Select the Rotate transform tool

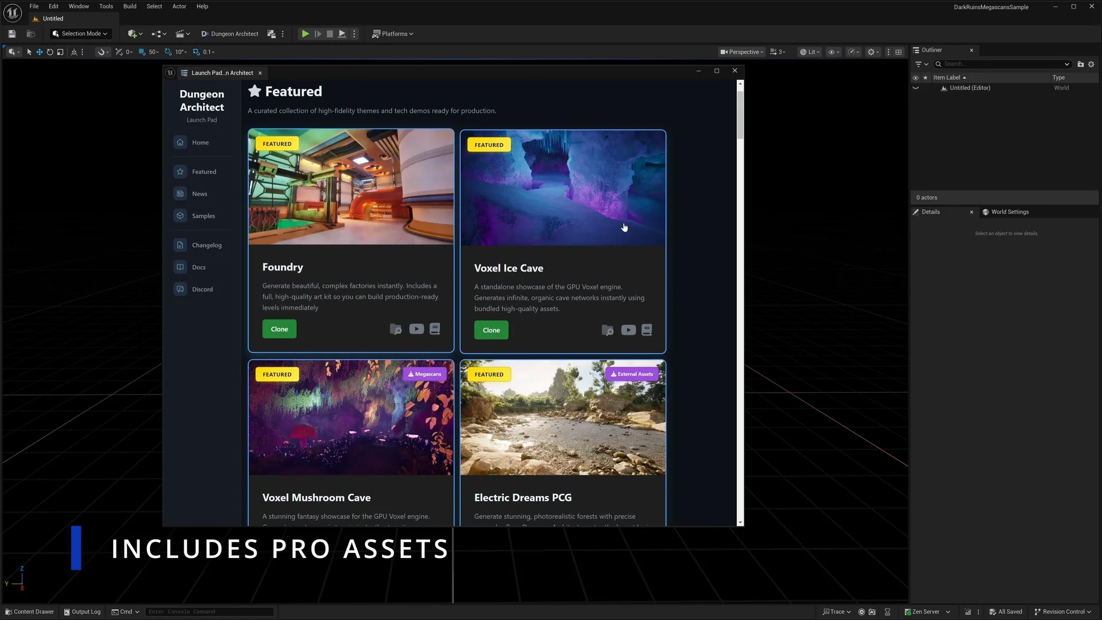tap(50, 52)
